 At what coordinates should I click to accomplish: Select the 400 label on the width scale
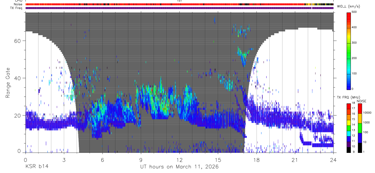[x=355, y=27]
